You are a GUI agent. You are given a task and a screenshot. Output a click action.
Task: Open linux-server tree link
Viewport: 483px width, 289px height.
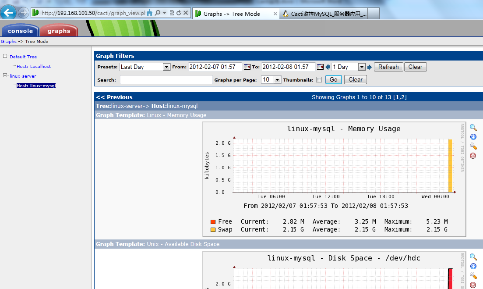click(23, 76)
